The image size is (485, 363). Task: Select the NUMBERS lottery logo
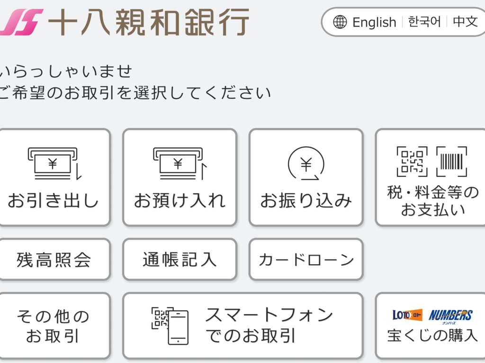450,315
